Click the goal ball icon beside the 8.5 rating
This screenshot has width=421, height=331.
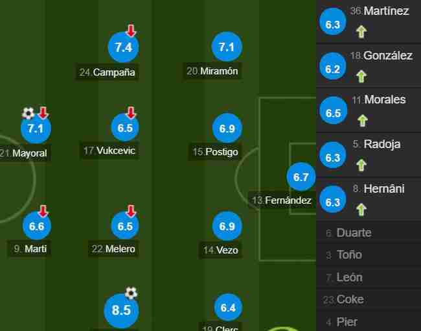[131, 293]
